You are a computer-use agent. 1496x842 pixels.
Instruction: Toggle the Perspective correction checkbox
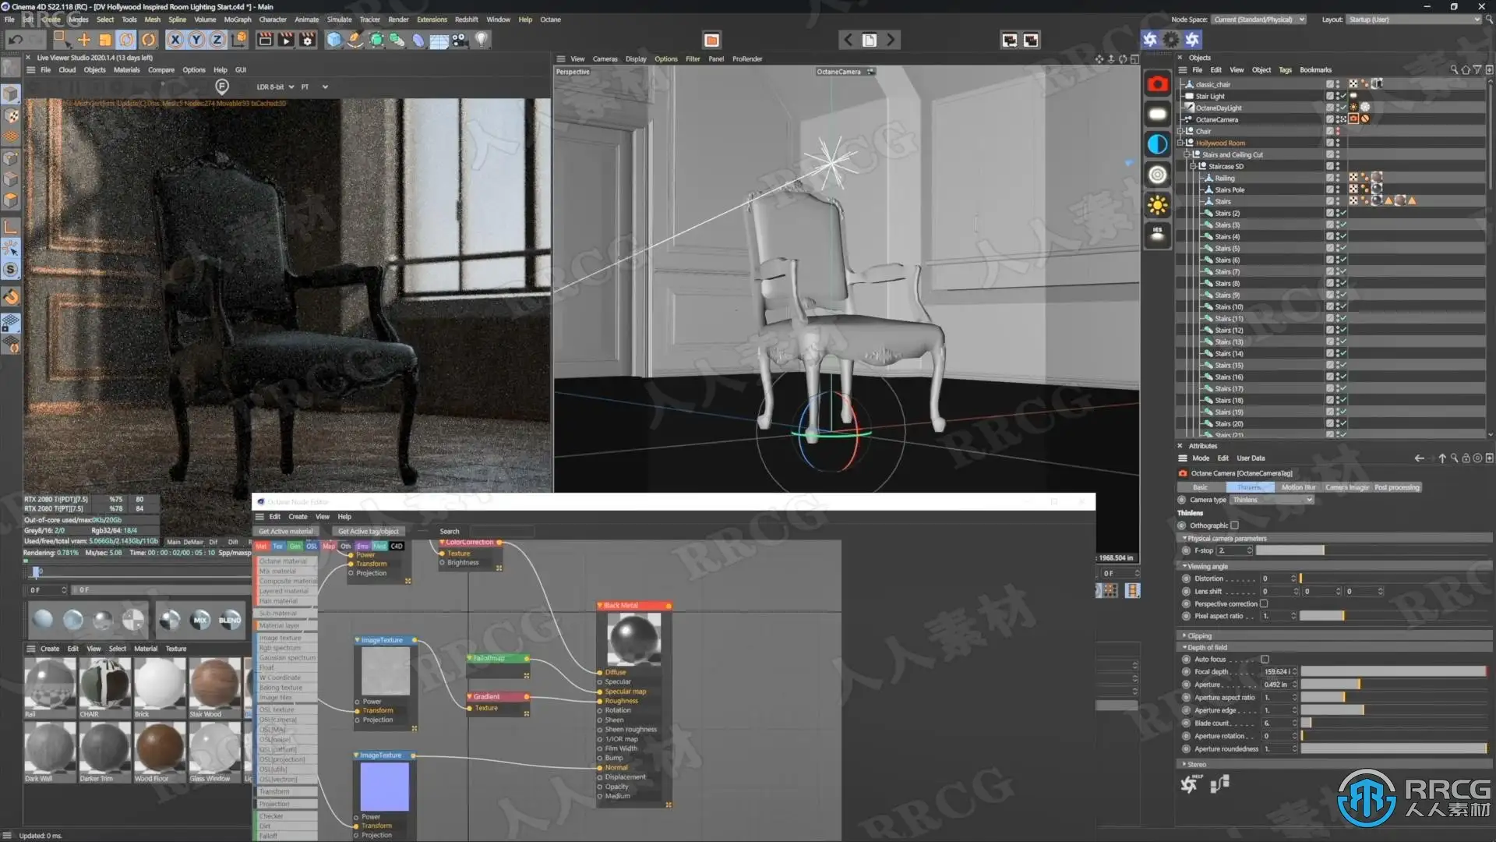pos(1264,603)
